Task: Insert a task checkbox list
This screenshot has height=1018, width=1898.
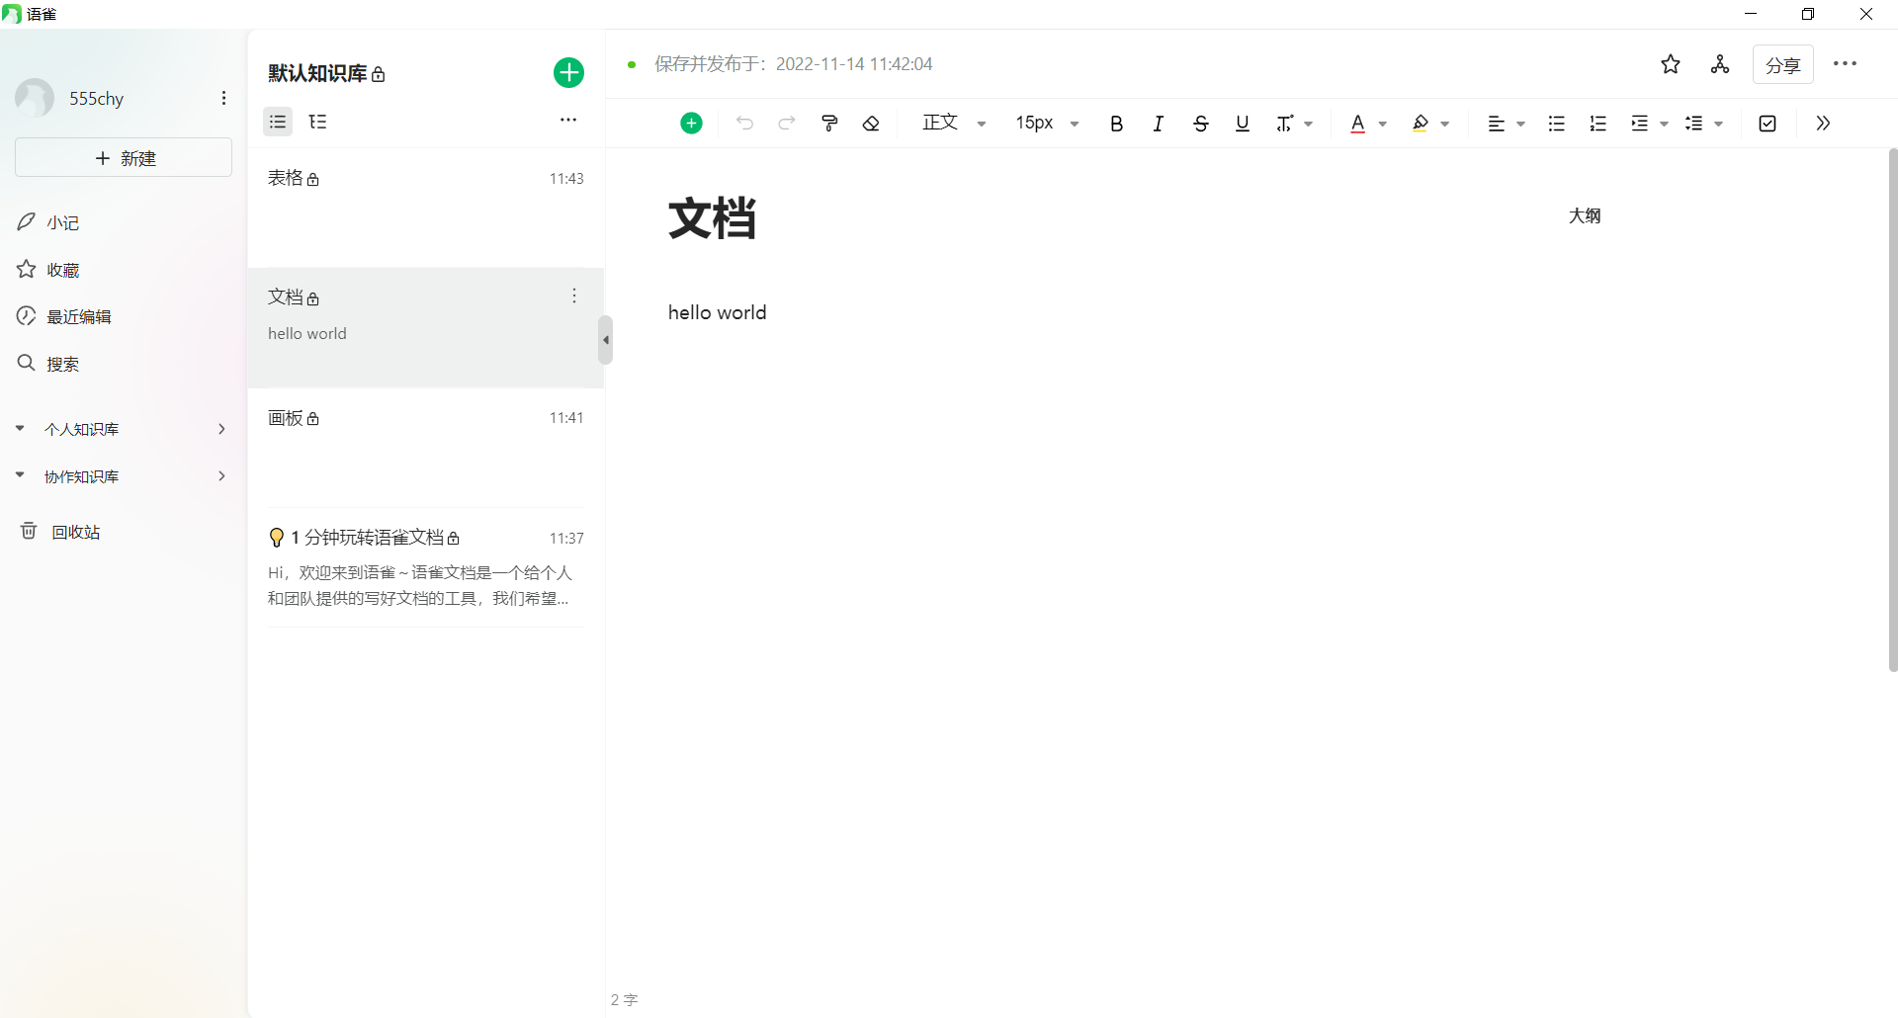Action: click(1769, 124)
